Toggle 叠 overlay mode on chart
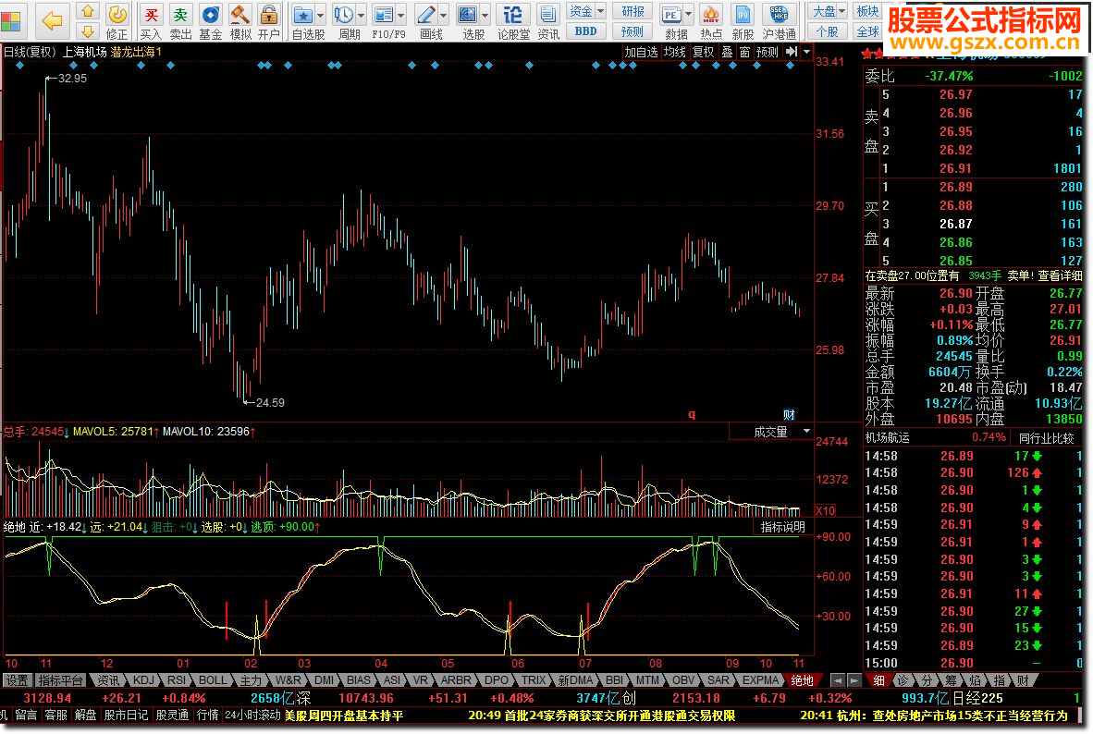 727,53
